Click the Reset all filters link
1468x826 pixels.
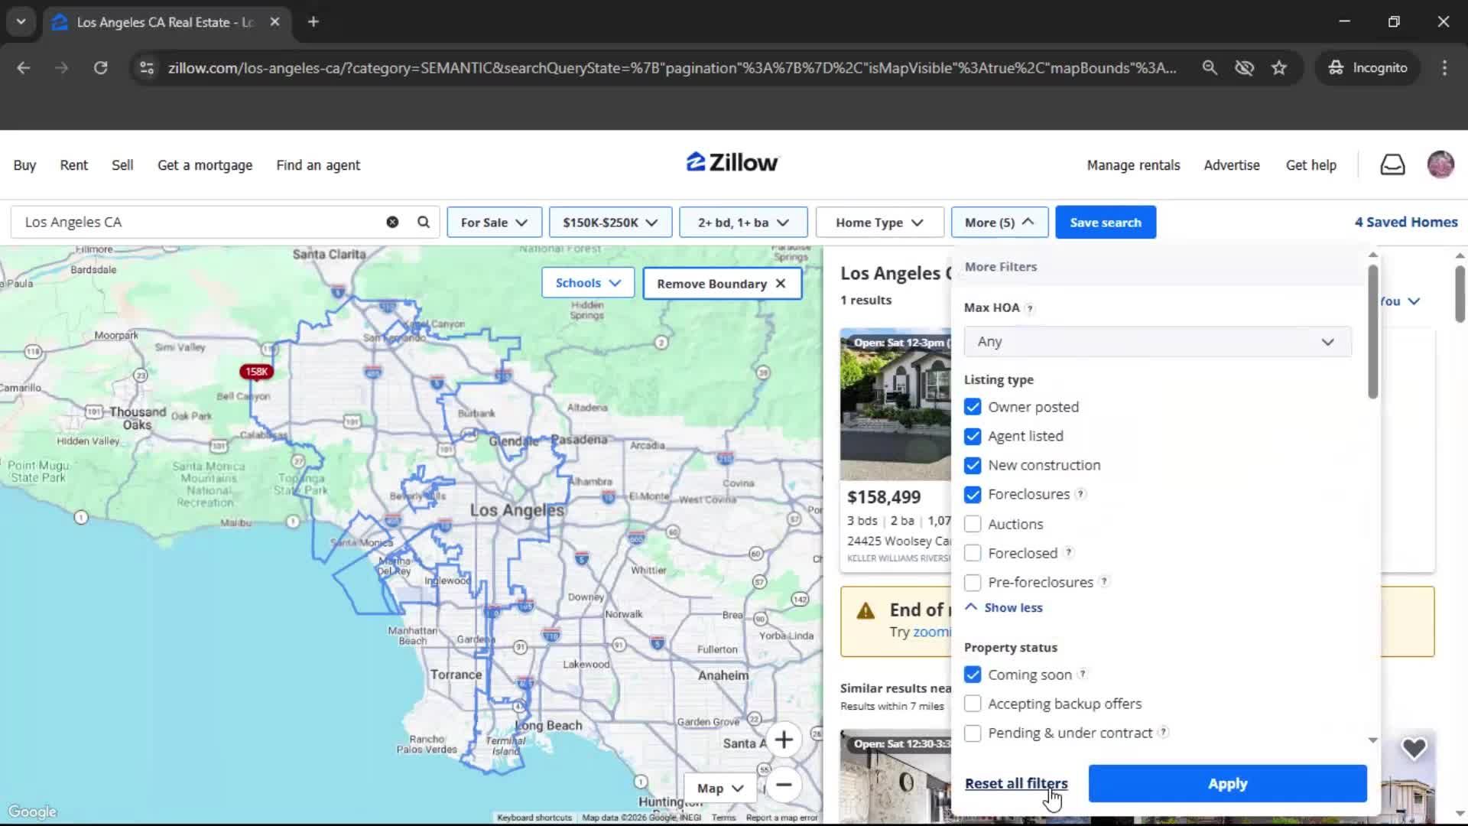[x=1015, y=783]
